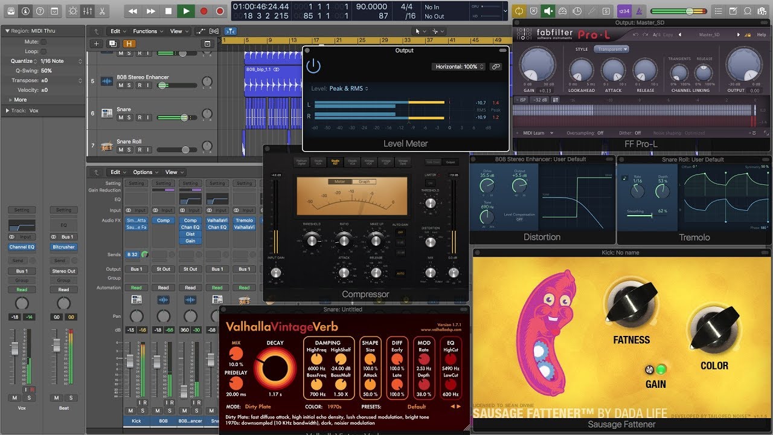Screen dimensions: 773x435
Task: Open the Tuner button
Action: coord(592,11)
